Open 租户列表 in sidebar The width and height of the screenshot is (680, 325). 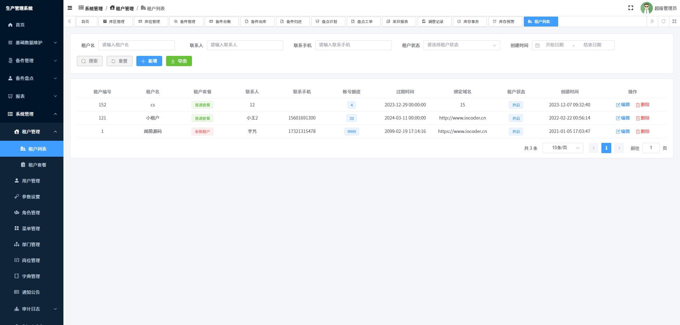point(32,149)
